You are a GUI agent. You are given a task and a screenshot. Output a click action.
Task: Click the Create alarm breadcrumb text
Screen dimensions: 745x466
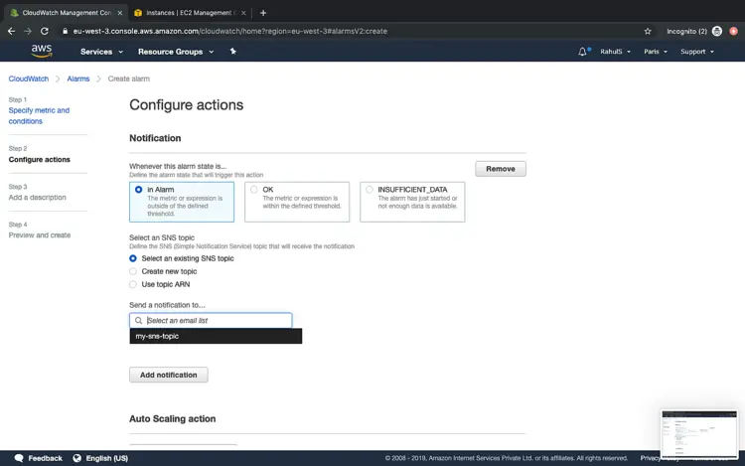tap(129, 78)
